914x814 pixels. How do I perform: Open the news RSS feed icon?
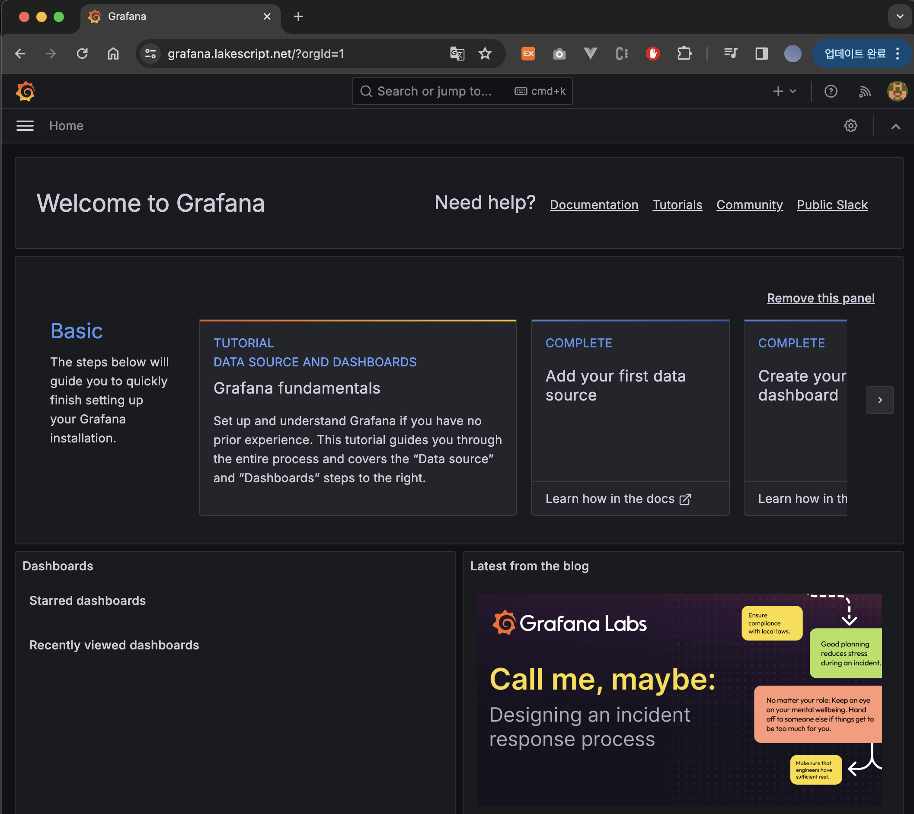click(864, 92)
